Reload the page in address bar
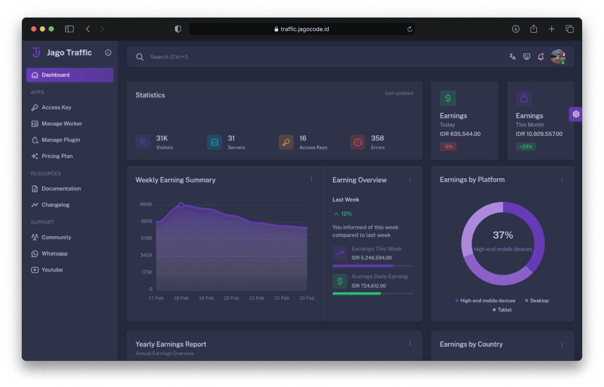The height and width of the screenshot is (387, 604). coord(410,29)
